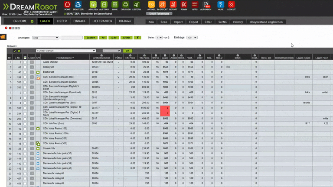This screenshot has width=333, height=187.
Task: Open the DR-Drive tab
Action: [x=125, y=21]
